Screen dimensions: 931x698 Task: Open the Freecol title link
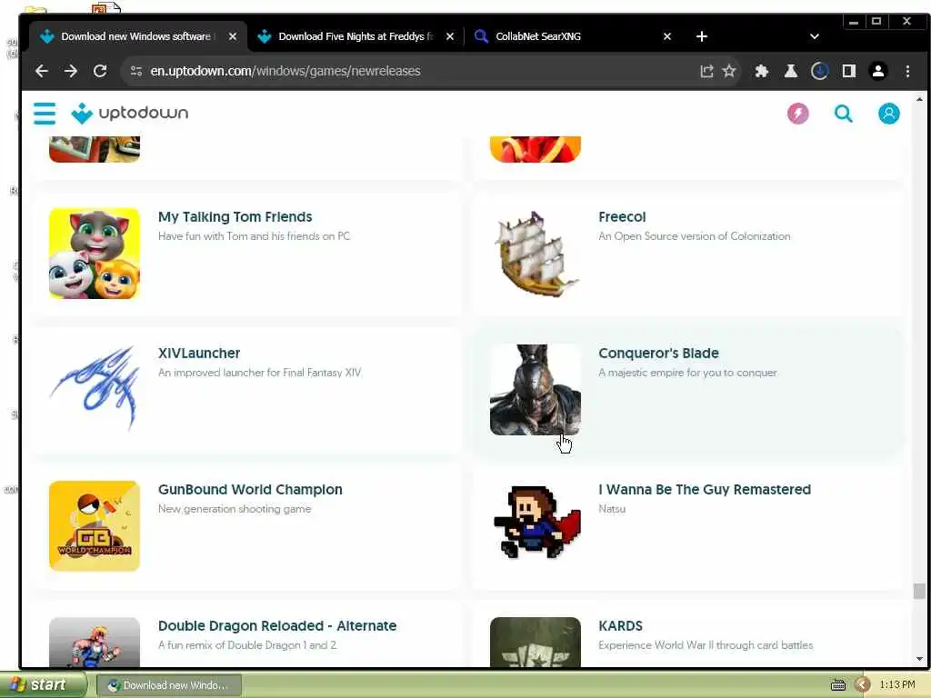(622, 217)
